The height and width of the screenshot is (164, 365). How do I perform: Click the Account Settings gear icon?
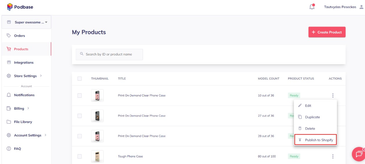[x=9, y=135]
